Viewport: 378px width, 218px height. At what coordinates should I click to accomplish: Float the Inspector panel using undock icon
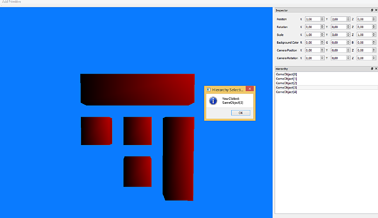(372, 10)
